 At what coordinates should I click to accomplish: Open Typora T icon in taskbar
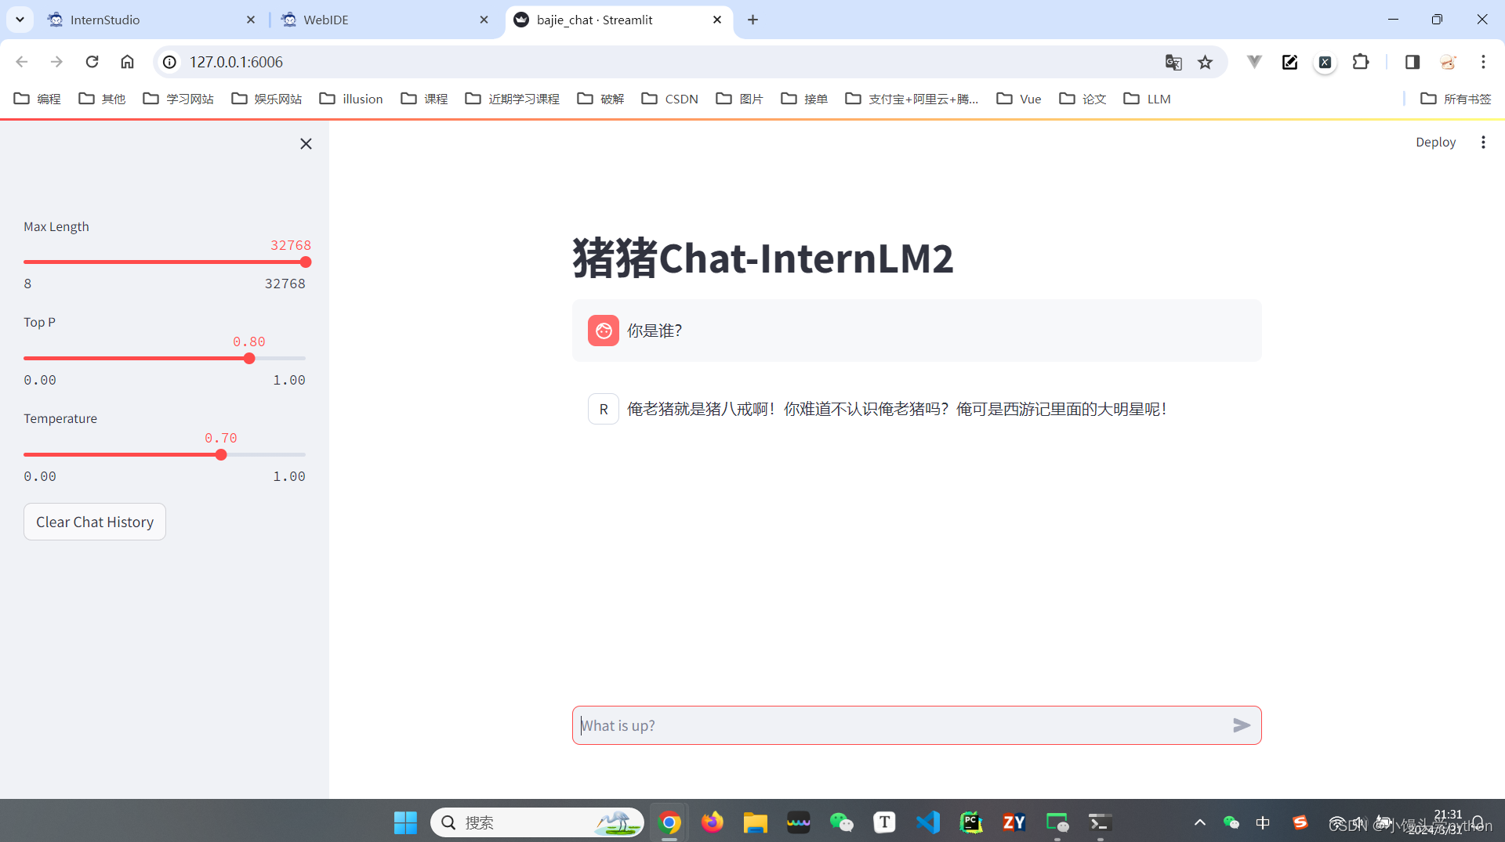click(x=884, y=822)
